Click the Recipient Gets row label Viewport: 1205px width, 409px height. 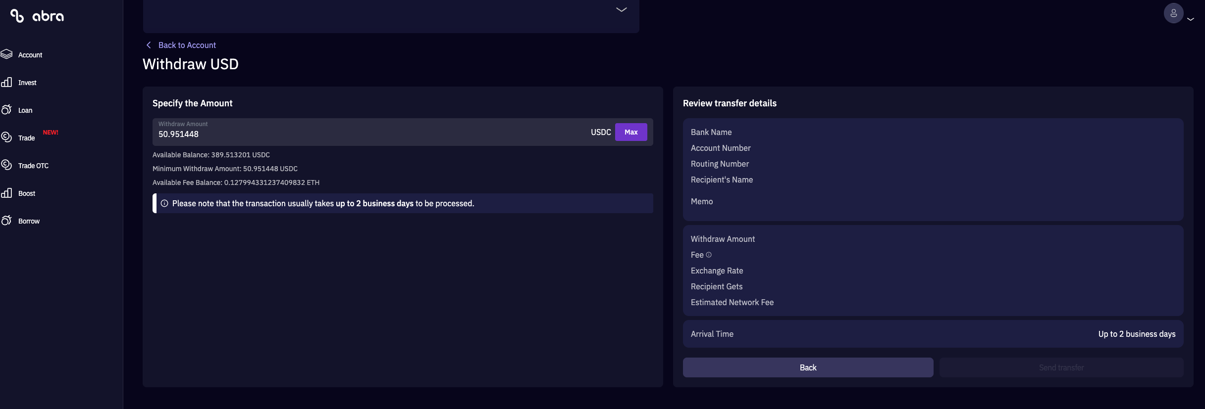click(x=717, y=286)
